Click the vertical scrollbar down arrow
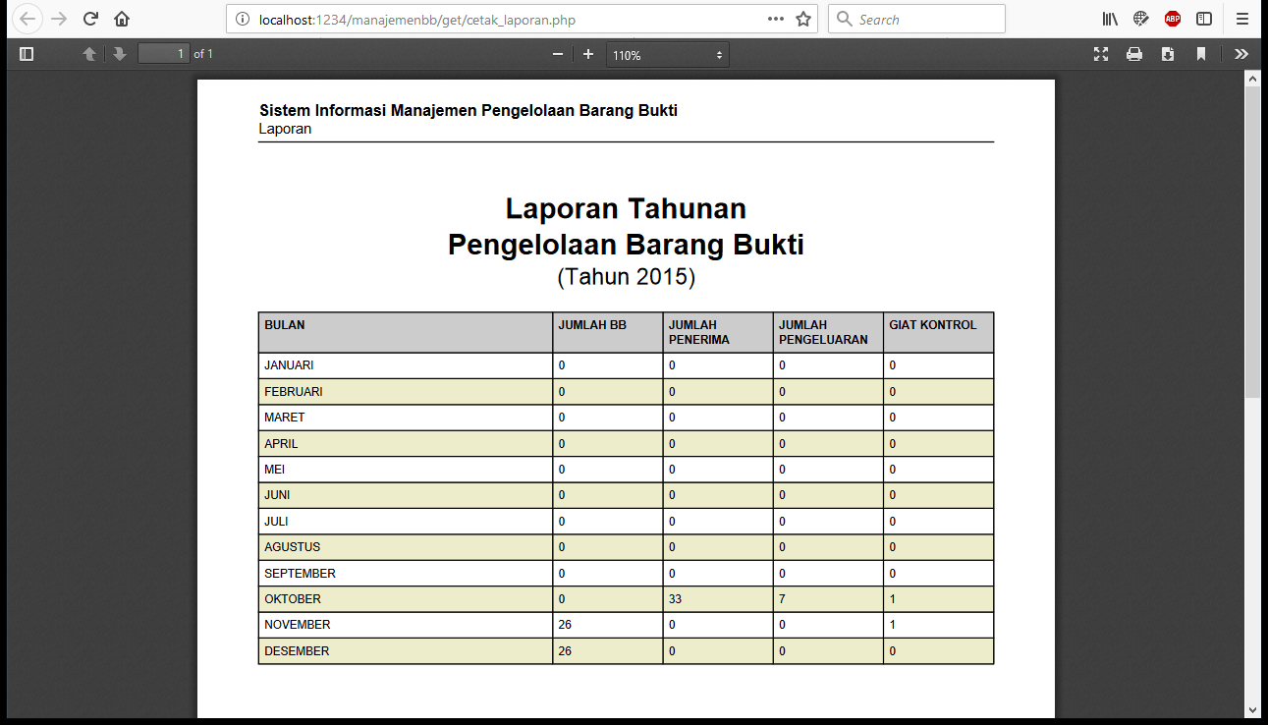The width and height of the screenshot is (1268, 726). [x=1252, y=709]
